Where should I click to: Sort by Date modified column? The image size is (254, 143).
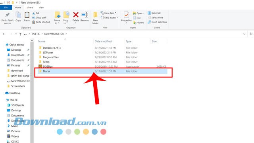(103, 42)
